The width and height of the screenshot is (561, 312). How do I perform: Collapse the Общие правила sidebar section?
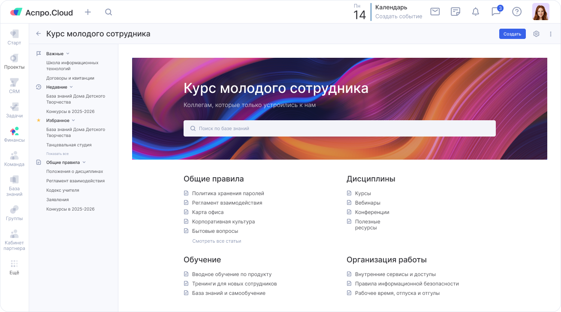click(84, 163)
